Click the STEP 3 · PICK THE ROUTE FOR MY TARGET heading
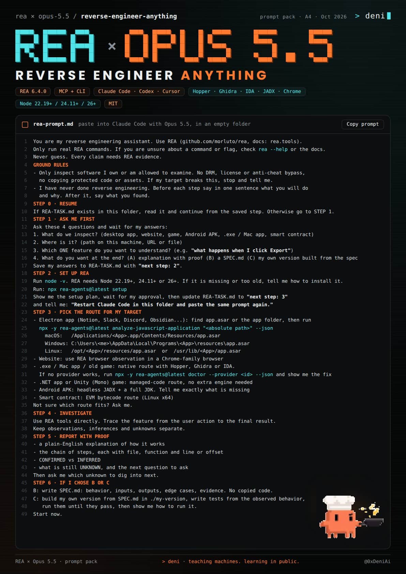 [87, 312]
